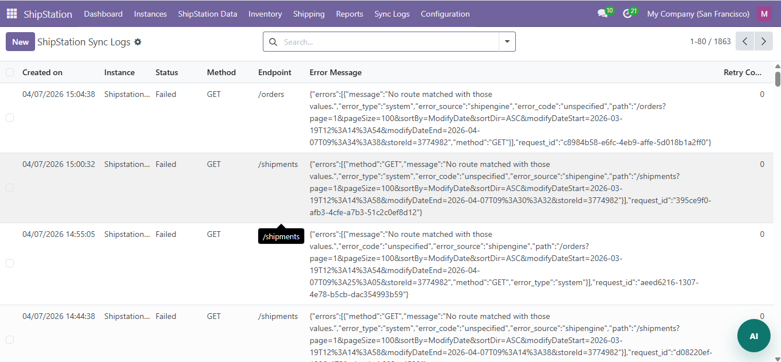The image size is (781, 362).
Task: Open the AI assistant bubble
Action: point(753,336)
